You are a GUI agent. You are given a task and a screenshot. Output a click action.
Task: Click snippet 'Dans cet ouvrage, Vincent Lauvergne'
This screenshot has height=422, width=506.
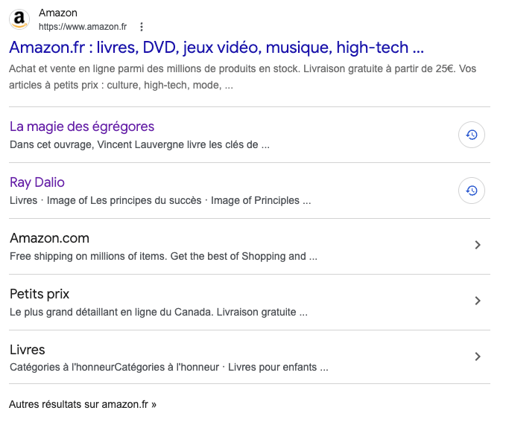[139, 144]
